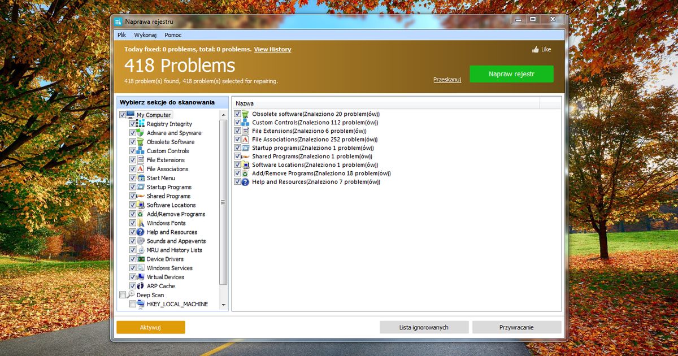Screen dimensions: 678x356
Task: Click the Help and Resources question icon in sidebar
Action: tap(141, 232)
